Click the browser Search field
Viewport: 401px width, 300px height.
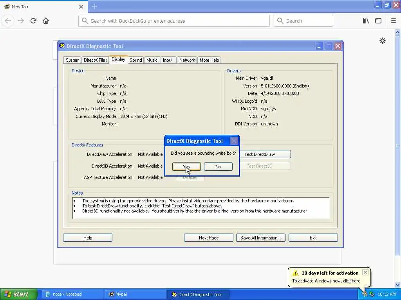pos(303,21)
